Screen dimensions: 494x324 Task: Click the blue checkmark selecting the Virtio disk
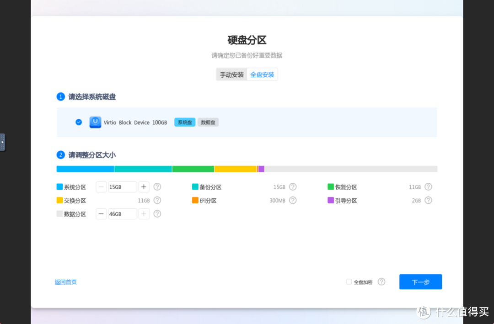tap(78, 122)
